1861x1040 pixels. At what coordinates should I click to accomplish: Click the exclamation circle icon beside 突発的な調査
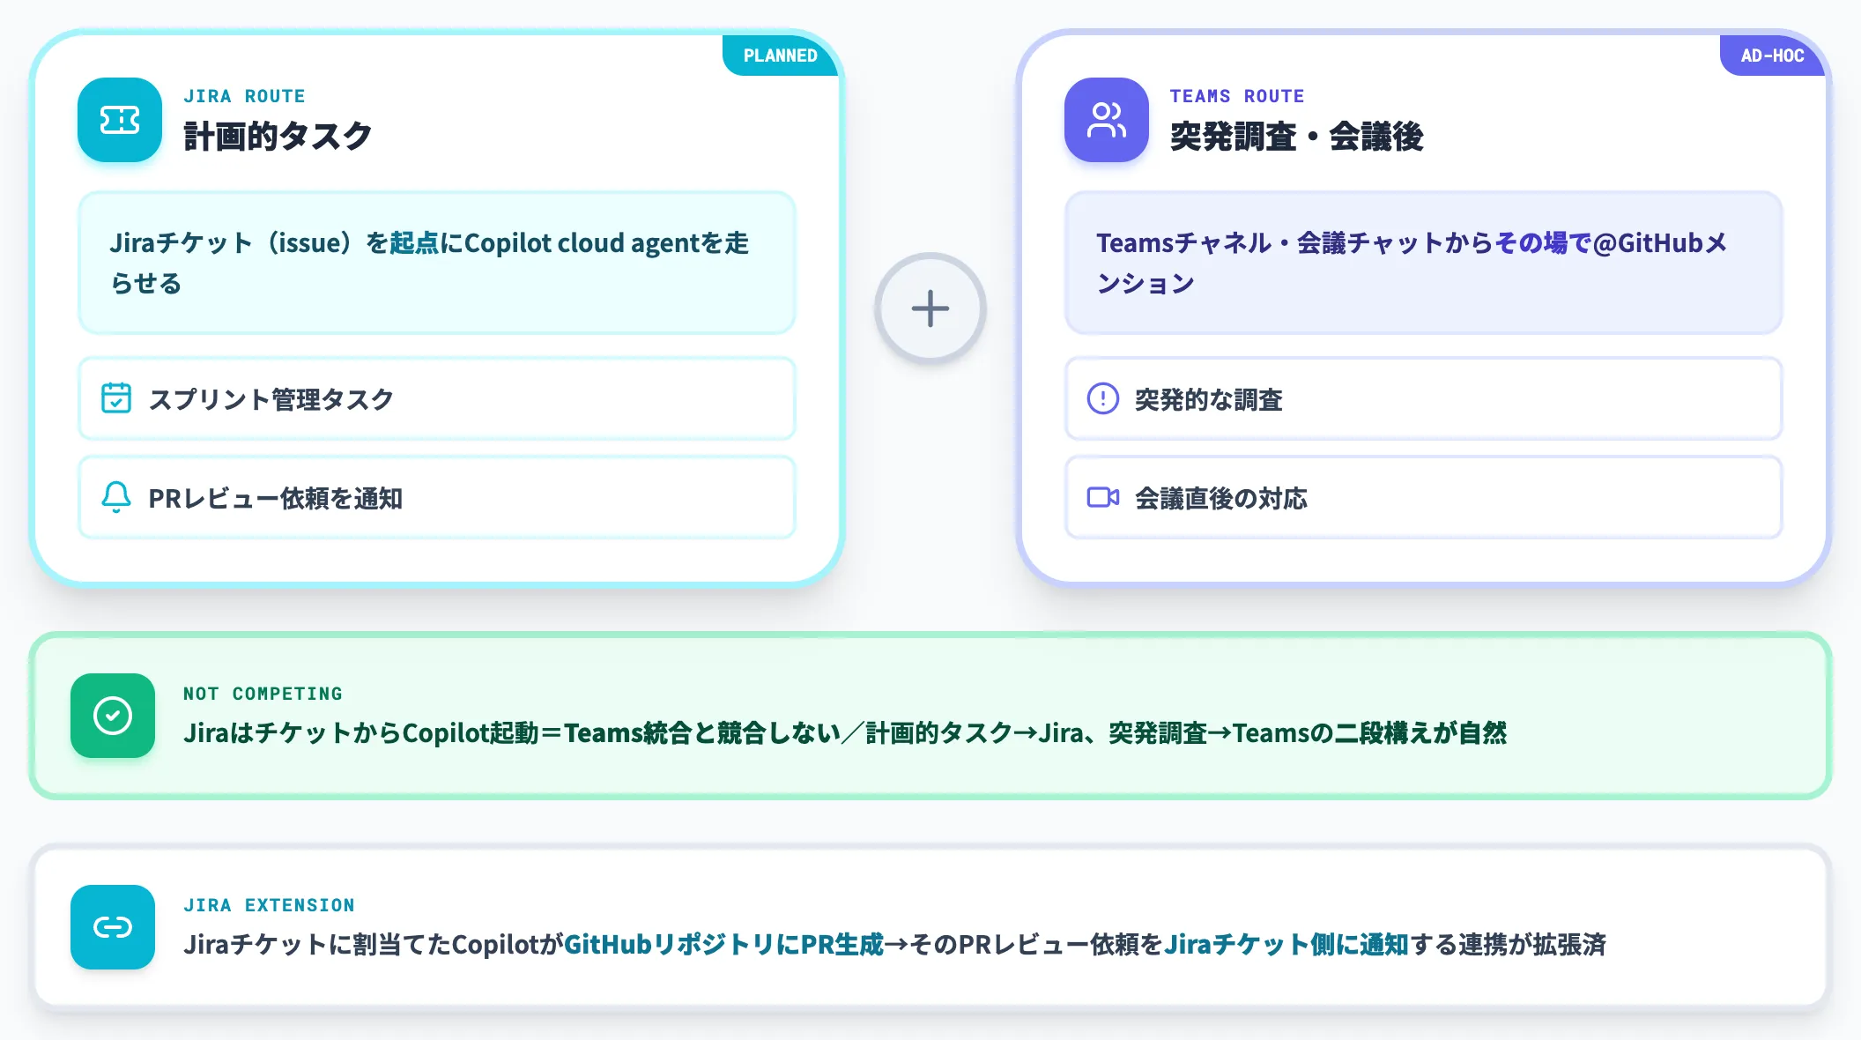pos(1103,398)
